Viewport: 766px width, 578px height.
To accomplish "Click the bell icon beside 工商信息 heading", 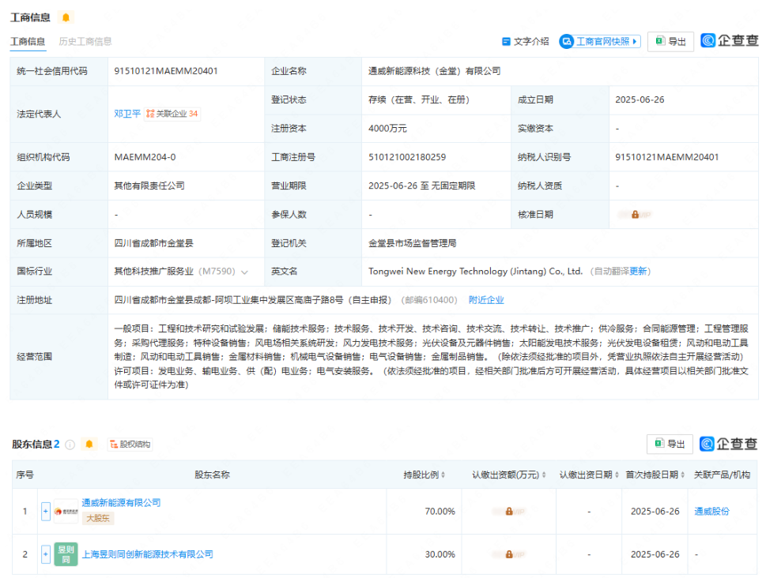I will click(66, 17).
